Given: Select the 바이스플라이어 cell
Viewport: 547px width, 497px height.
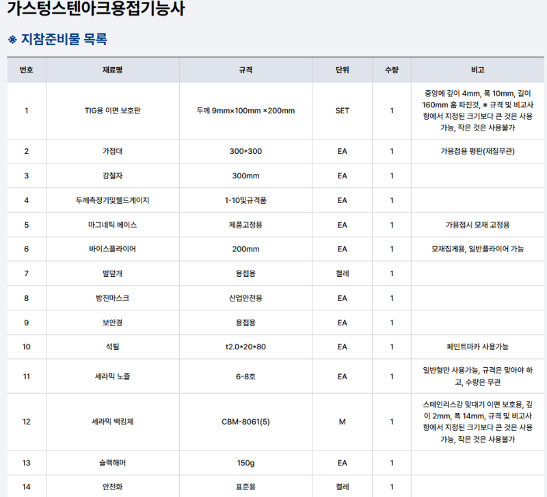Looking at the screenshot, I should 112,249.
